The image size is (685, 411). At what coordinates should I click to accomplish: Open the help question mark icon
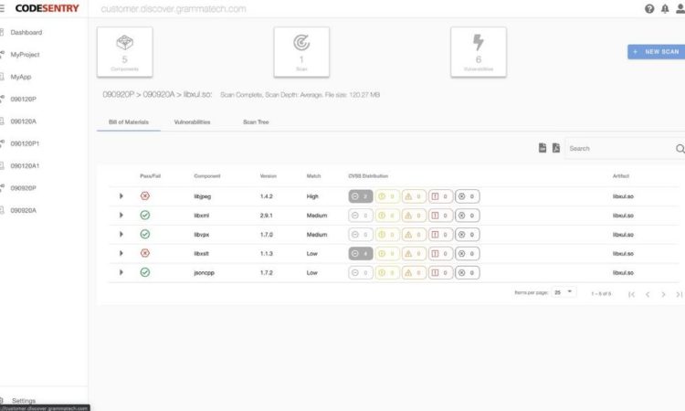tap(649, 9)
